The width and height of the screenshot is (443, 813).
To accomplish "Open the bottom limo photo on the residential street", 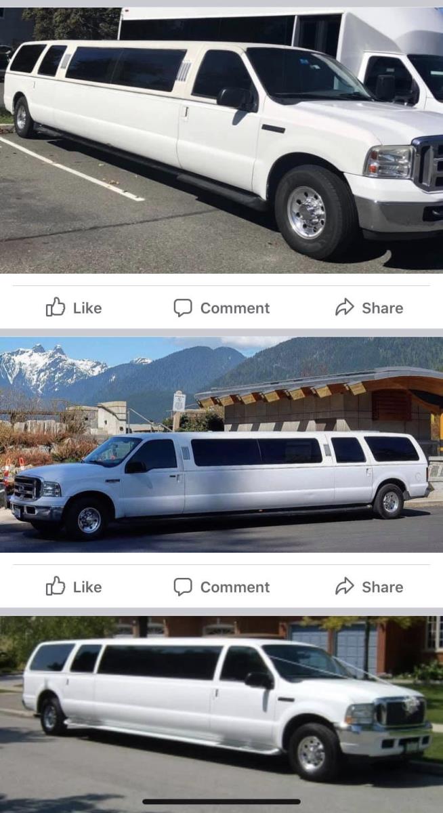I will point(221,714).
